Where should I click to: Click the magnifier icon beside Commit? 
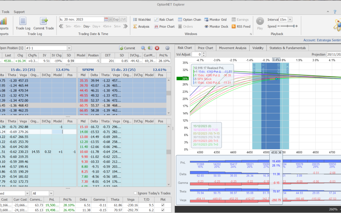[143, 48]
